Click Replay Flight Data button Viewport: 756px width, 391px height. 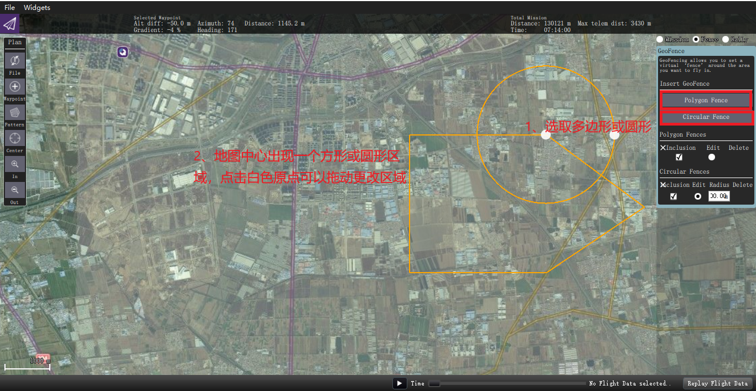[x=717, y=383]
